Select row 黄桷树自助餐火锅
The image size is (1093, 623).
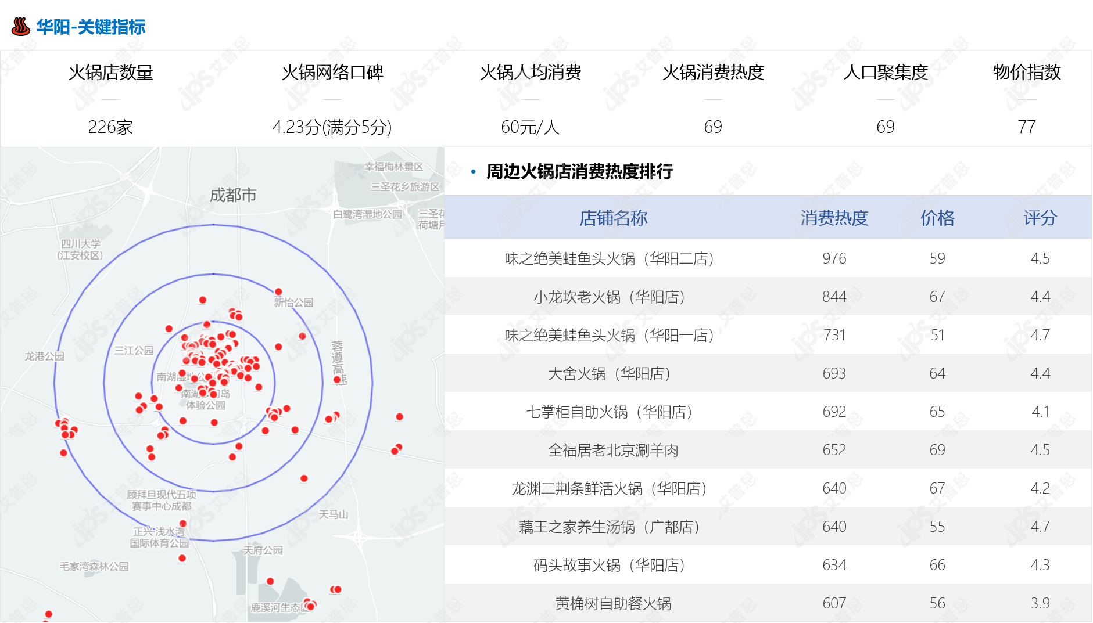coord(768,603)
